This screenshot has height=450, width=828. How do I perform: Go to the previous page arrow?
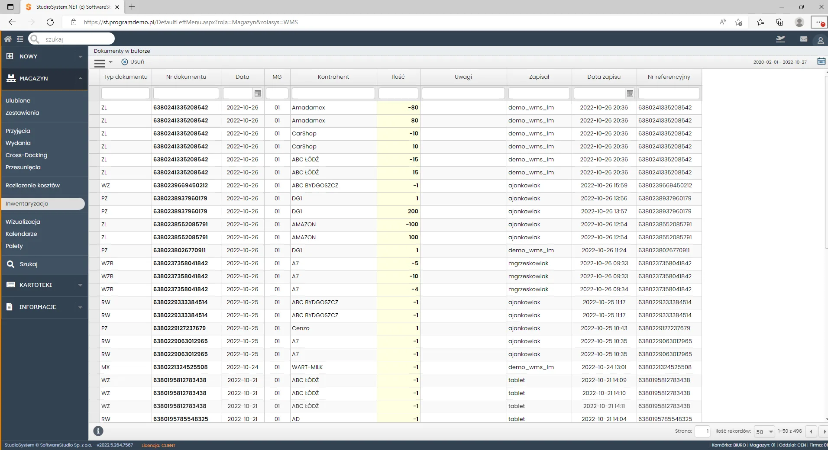pyautogui.click(x=811, y=431)
